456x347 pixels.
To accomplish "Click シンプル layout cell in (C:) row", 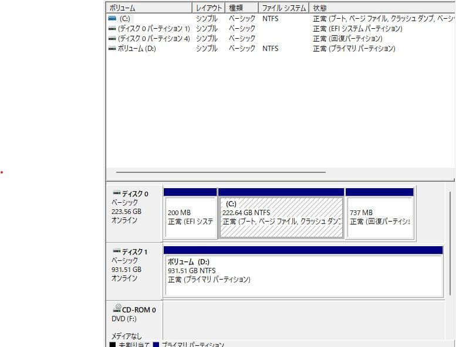I will point(207,19).
